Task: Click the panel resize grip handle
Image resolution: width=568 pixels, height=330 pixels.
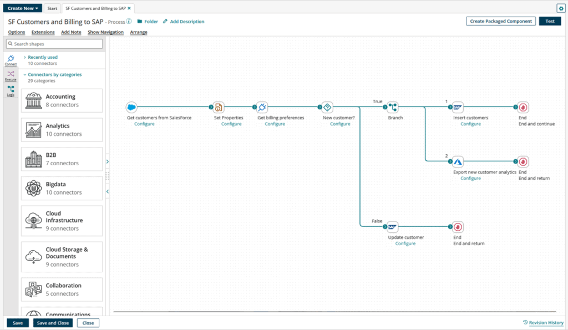Action: 108,176
